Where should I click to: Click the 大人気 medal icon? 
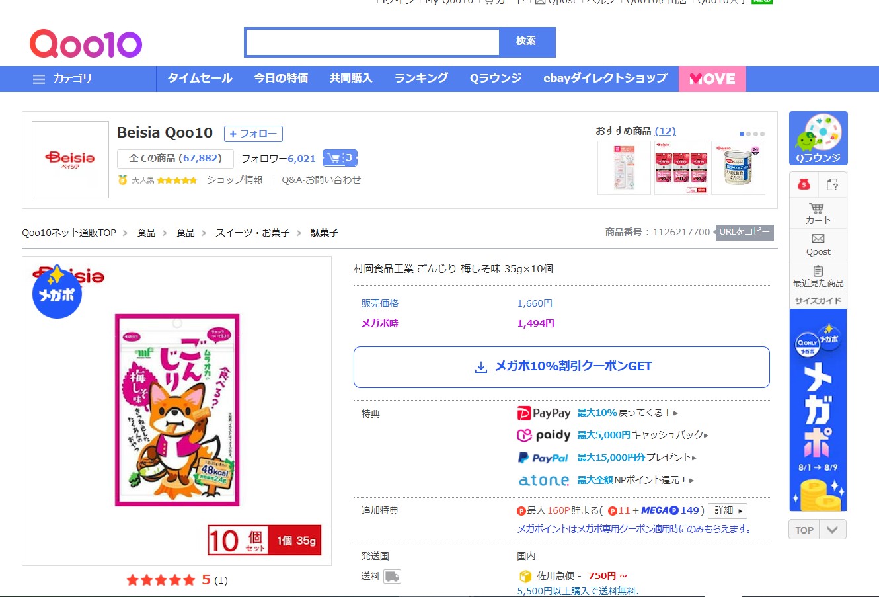(122, 180)
